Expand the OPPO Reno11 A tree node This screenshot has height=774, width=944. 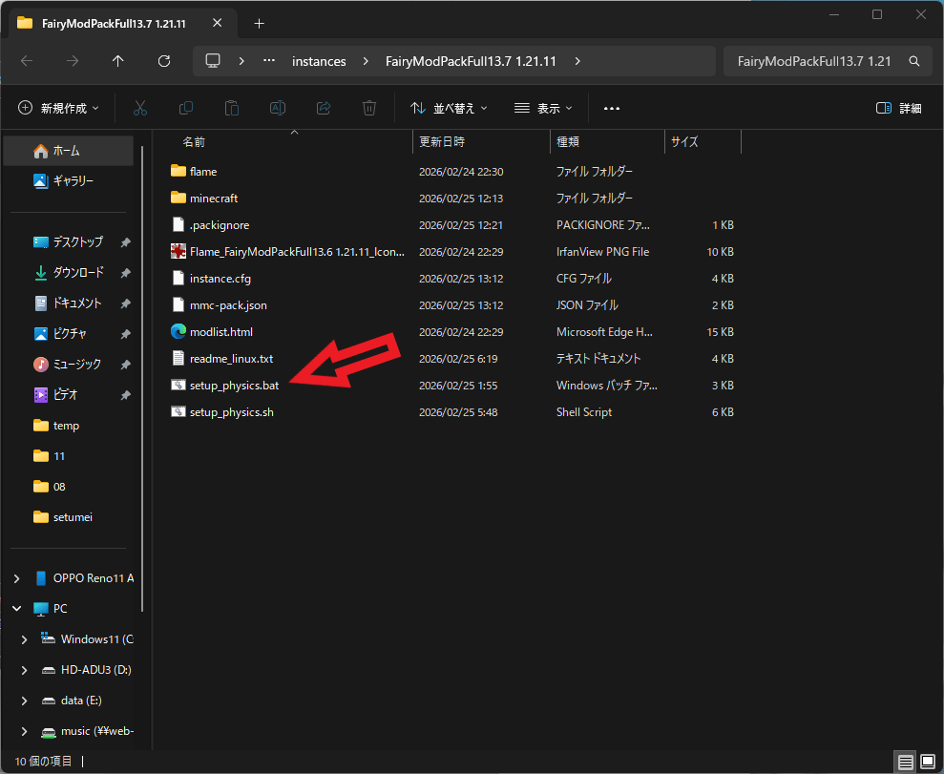17,578
